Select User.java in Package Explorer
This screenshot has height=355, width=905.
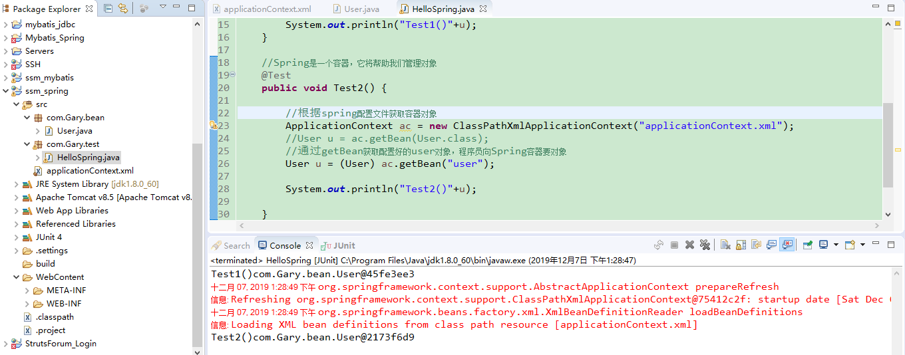tap(75, 131)
